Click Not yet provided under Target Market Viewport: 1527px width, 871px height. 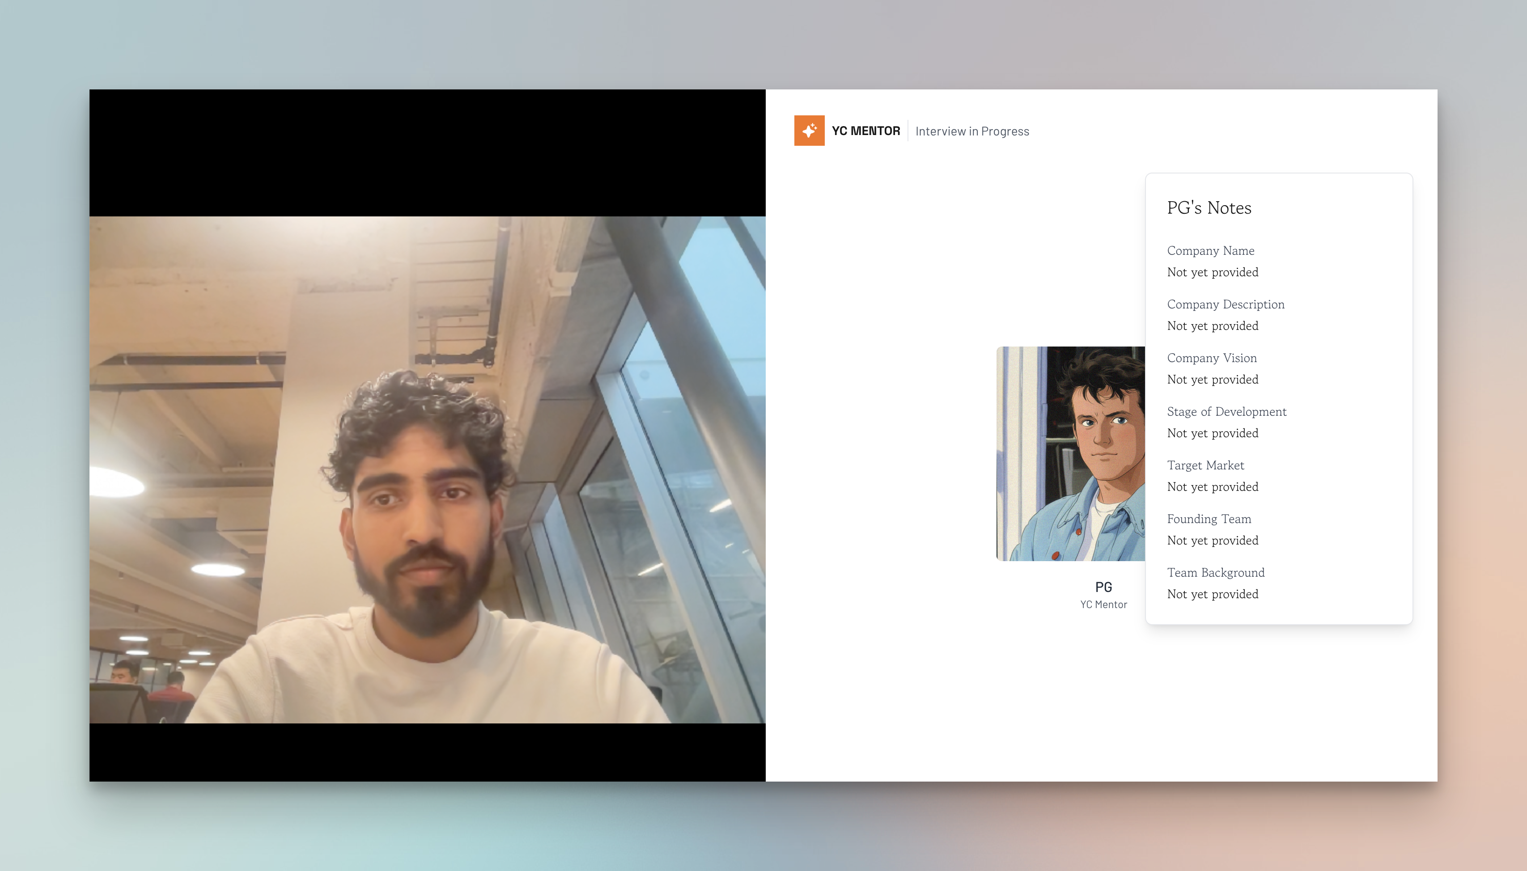pos(1212,487)
